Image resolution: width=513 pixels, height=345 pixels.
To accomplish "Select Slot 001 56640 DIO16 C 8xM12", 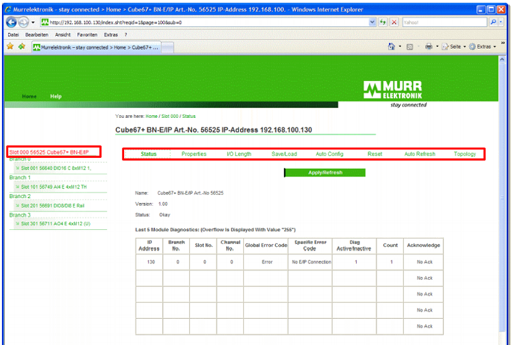I will tap(56, 168).
